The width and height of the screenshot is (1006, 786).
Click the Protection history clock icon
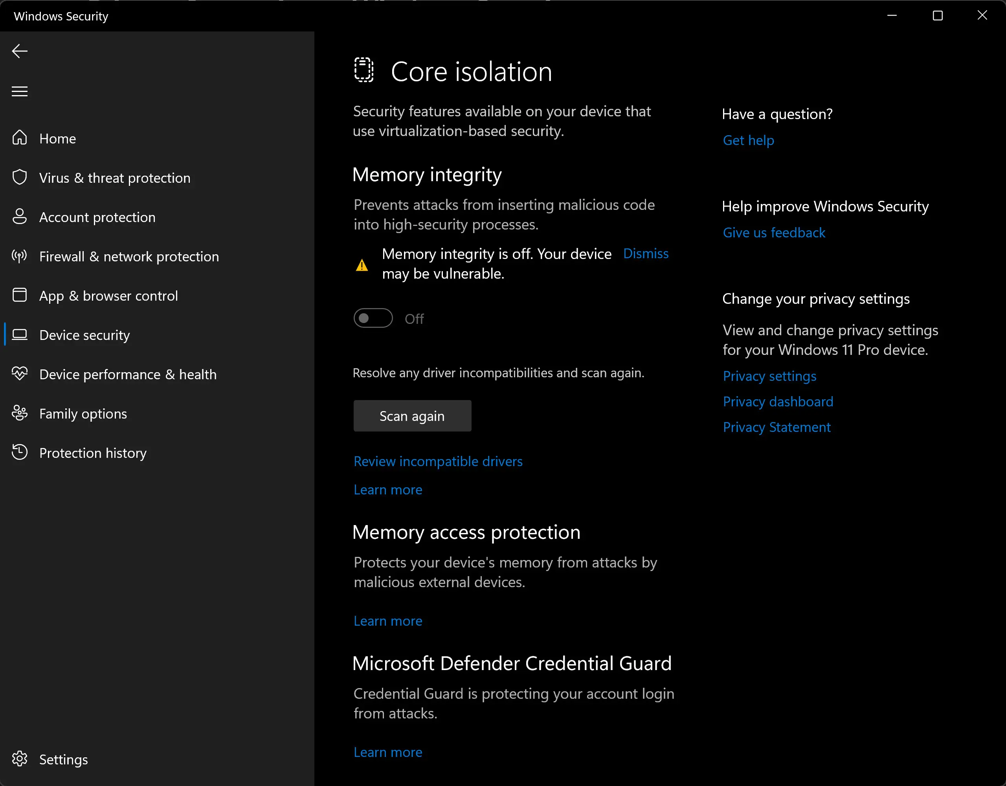20,452
